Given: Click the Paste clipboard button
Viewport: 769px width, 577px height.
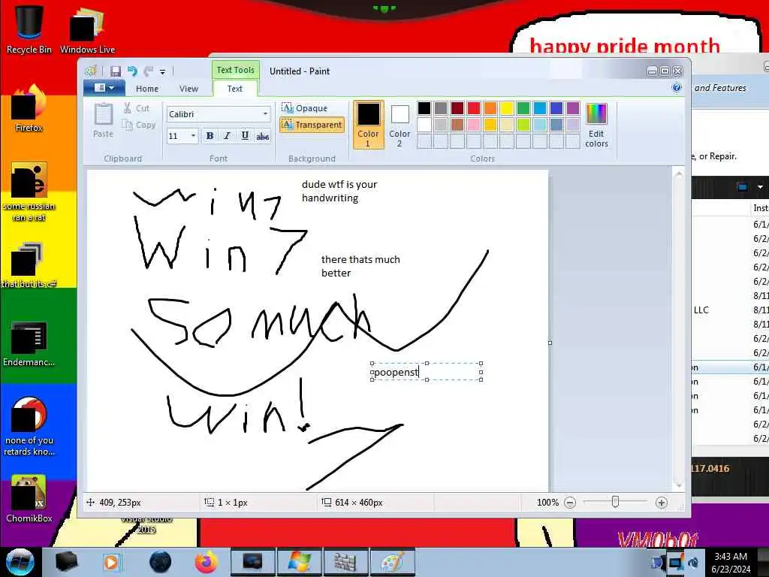Looking at the screenshot, I should point(103,120).
